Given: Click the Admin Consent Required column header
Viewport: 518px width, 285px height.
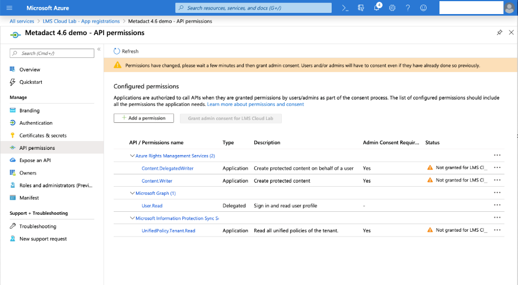Looking at the screenshot, I should (x=391, y=143).
